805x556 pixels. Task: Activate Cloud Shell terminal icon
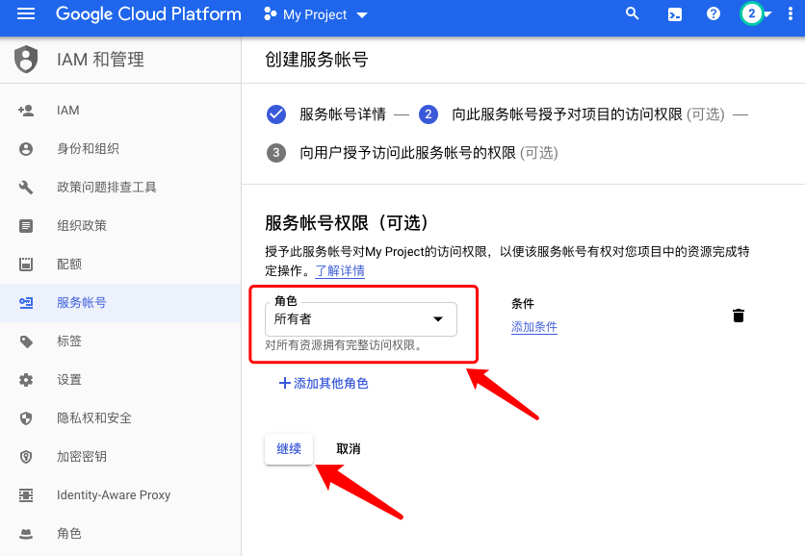click(675, 14)
